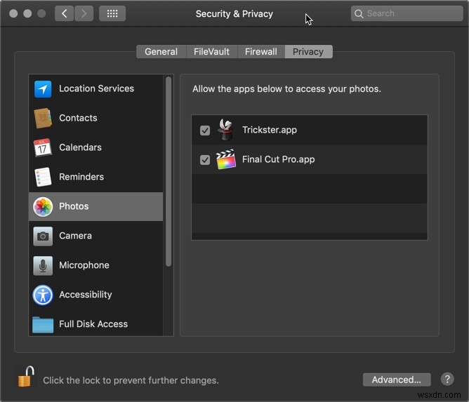The height and width of the screenshot is (402, 469).
Task: Click the privacy list scrollbar
Action: 169,172
